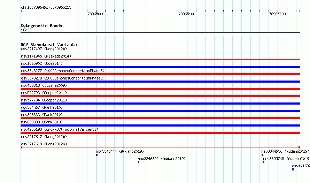Open the esv2717617 (Wong2012b) label
The height and width of the screenshot is (183, 310).
[44, 137]
